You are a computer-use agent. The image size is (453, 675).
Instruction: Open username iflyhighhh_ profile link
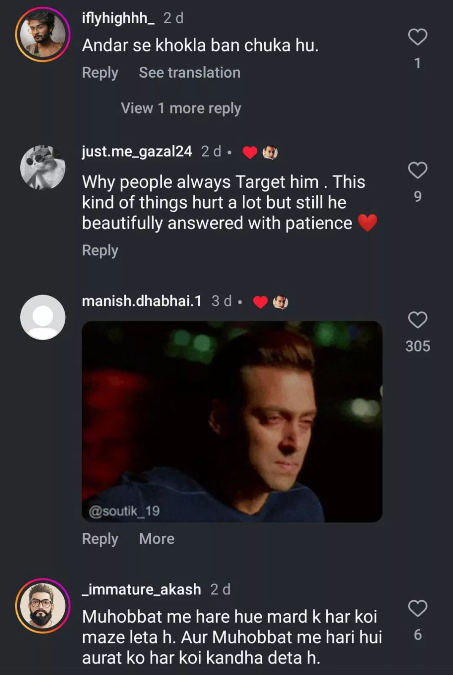[118, 18]
